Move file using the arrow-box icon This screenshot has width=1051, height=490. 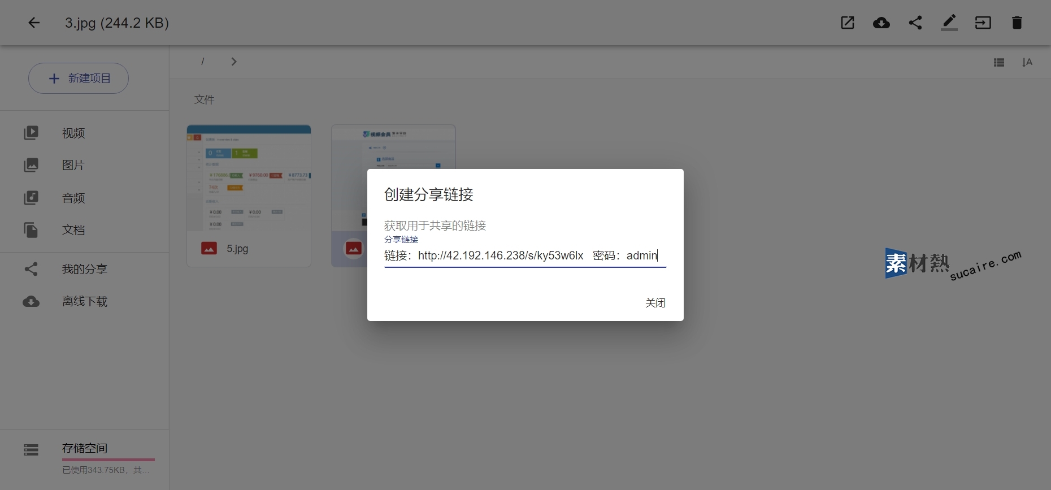tap(983, 23)
